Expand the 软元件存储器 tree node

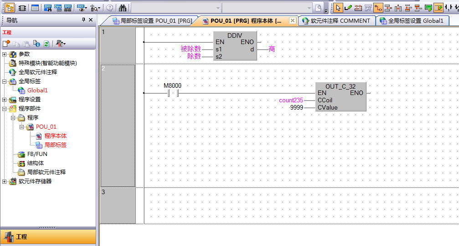point(5,181)
